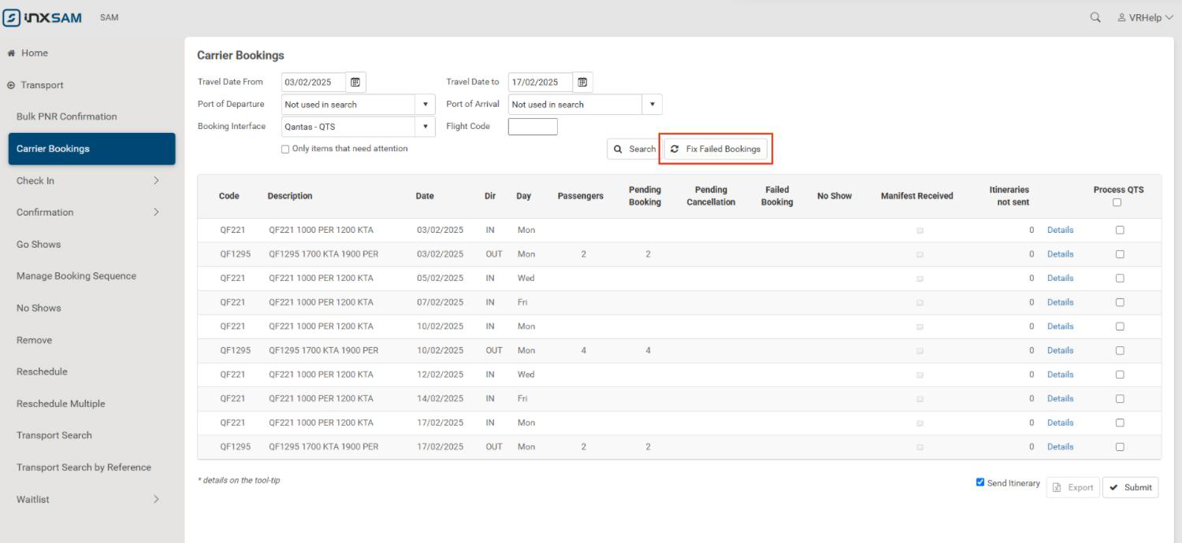Click pending booking value 4 for QF1295 on 10/02/2025
This screenshot has width=1182, height=543.
point(648,350)
